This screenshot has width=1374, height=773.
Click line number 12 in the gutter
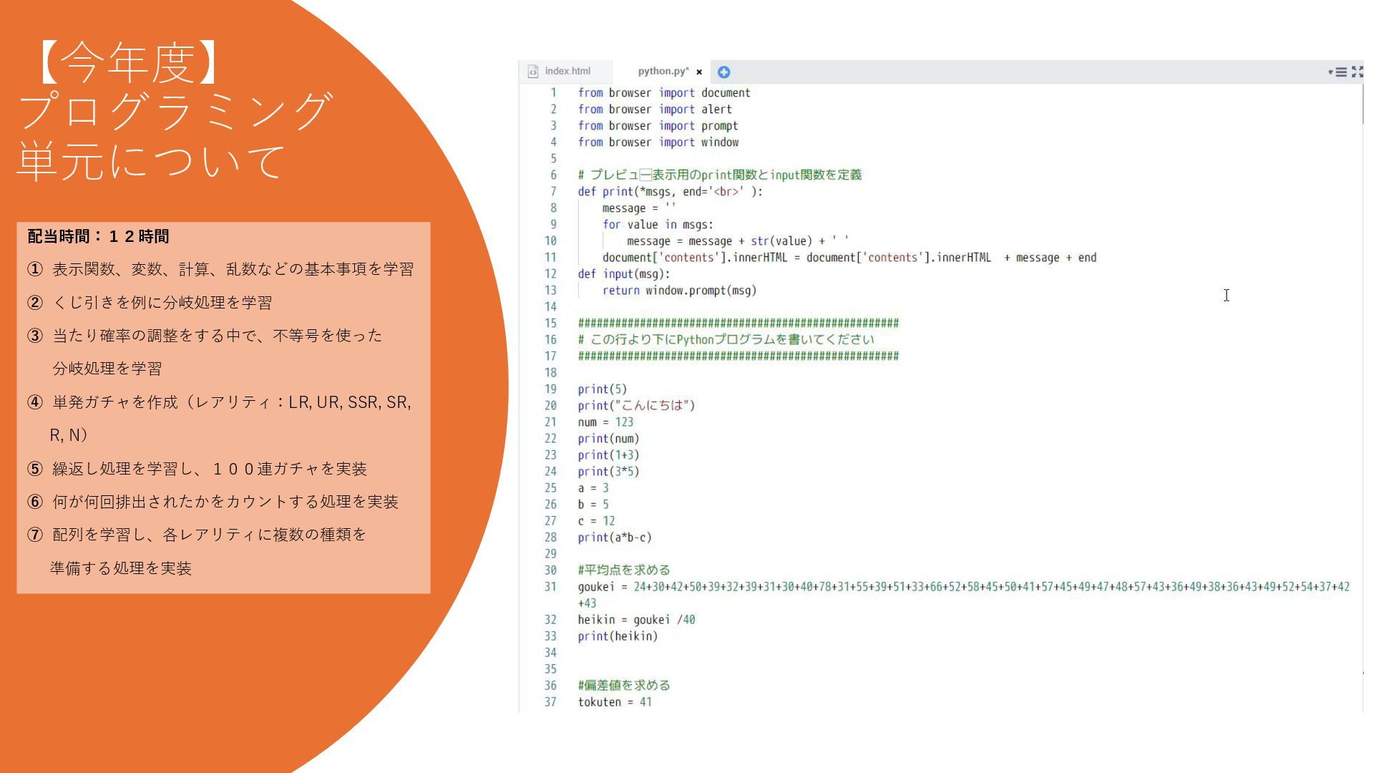[x=550, y=274]
